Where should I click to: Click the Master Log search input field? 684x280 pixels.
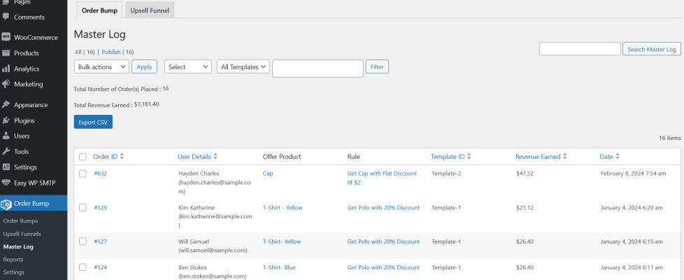pyautogui.click(x=580, y=50)
